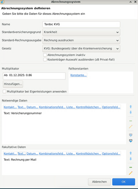
Task: Add Kontakt... field to Notwendige Daten
Action: pos(10,107)
